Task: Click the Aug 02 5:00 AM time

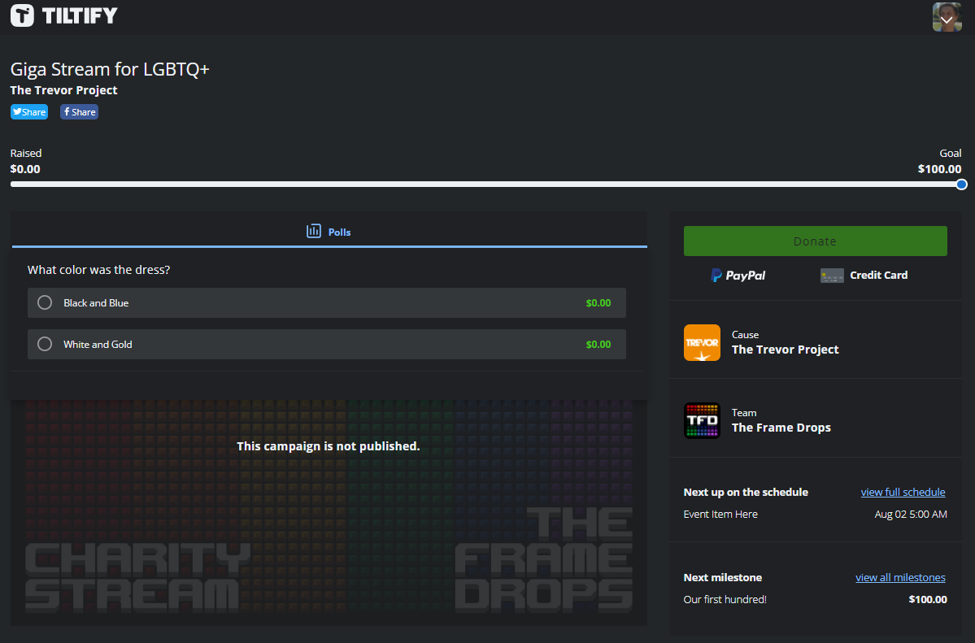Action: [x=911, y=515]
